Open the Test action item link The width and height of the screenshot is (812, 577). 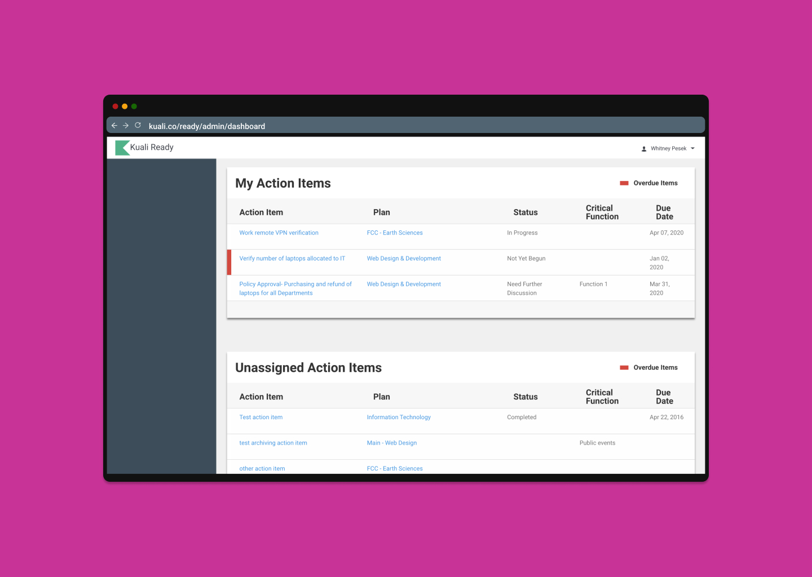[x=261, y=418]
